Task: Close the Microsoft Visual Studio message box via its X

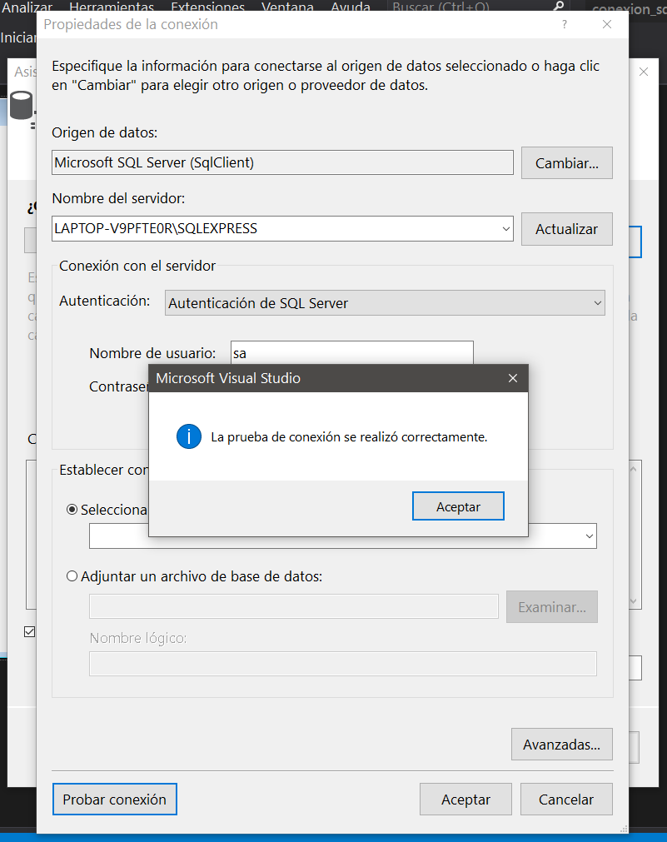Action: click(x=511, y=377)
